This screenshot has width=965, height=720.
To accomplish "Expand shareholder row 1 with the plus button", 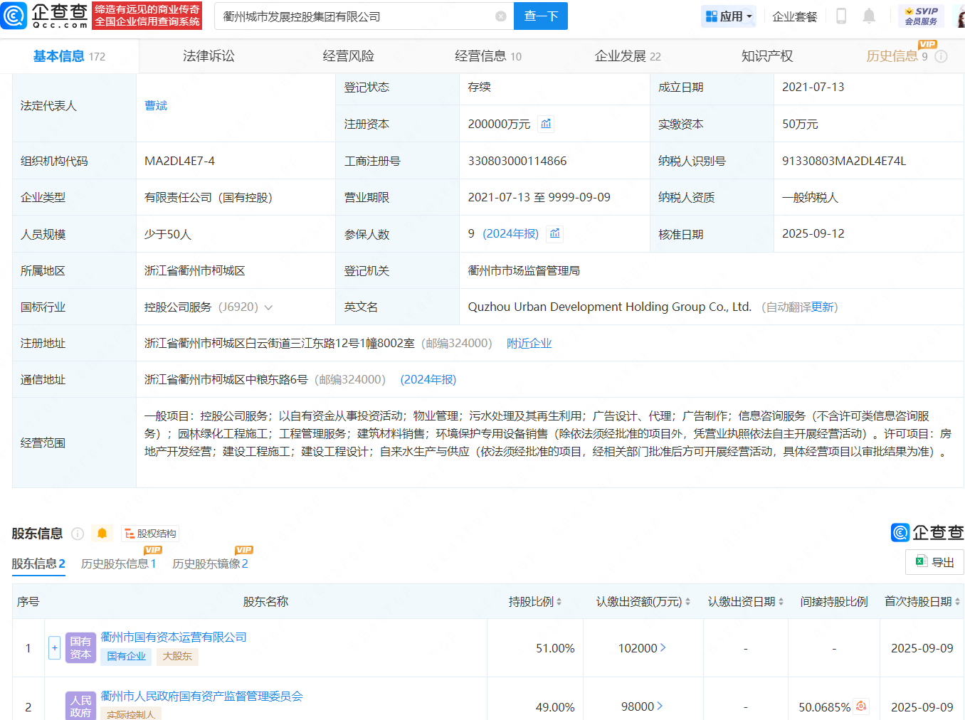I will click(54, 648).
